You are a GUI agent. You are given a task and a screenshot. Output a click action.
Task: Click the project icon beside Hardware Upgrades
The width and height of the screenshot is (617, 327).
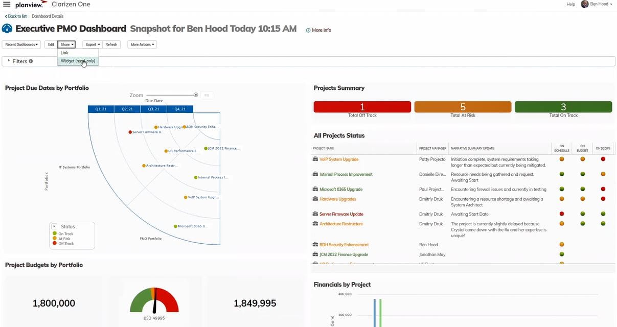click(315, 199)
